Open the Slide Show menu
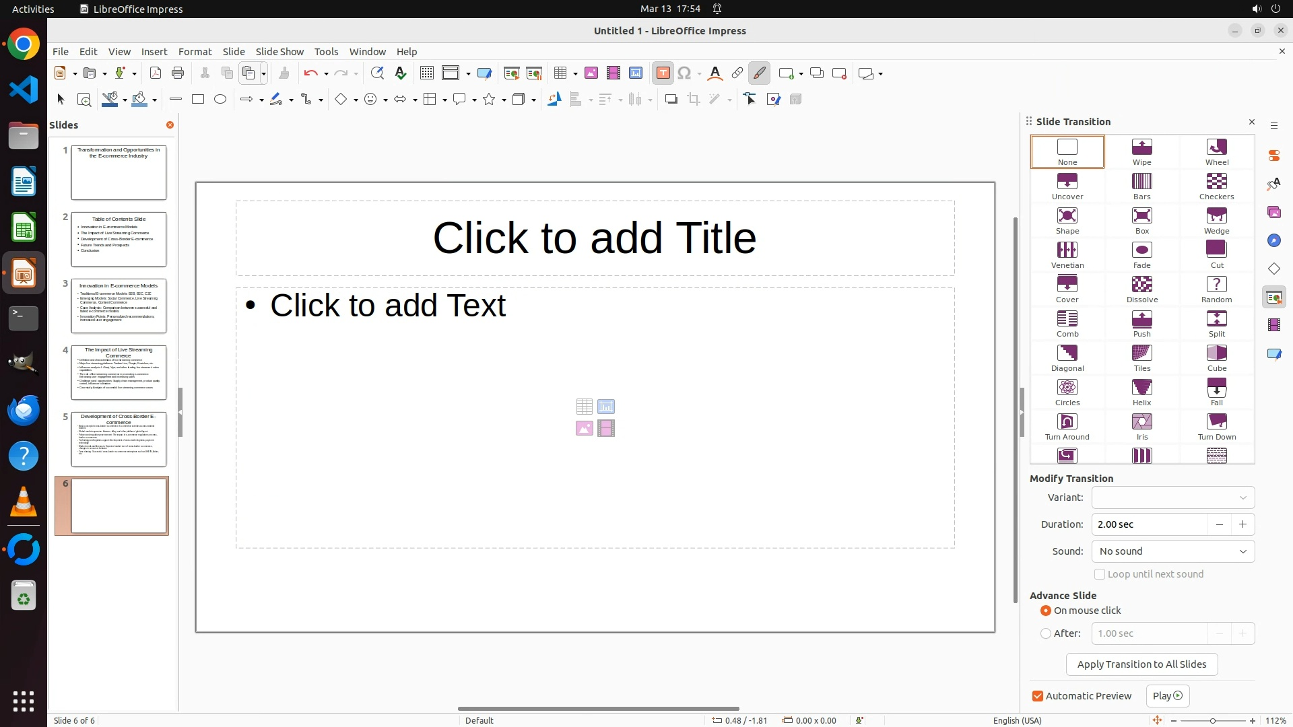 (279, 52)
